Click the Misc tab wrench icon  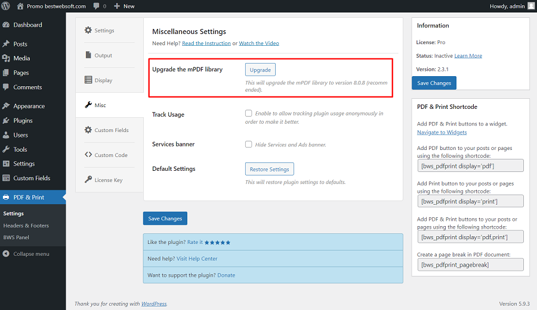(x=88, y=105)
